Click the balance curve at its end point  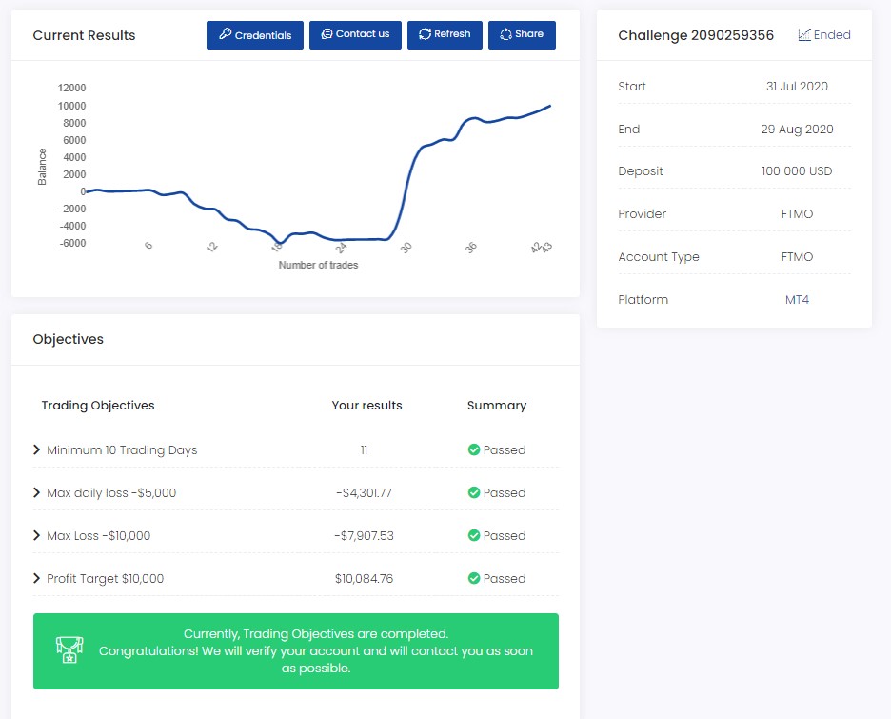549,106
